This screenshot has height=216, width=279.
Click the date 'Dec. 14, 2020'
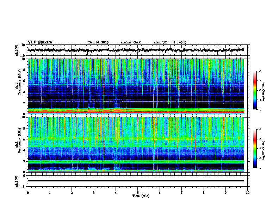[98, 42]
